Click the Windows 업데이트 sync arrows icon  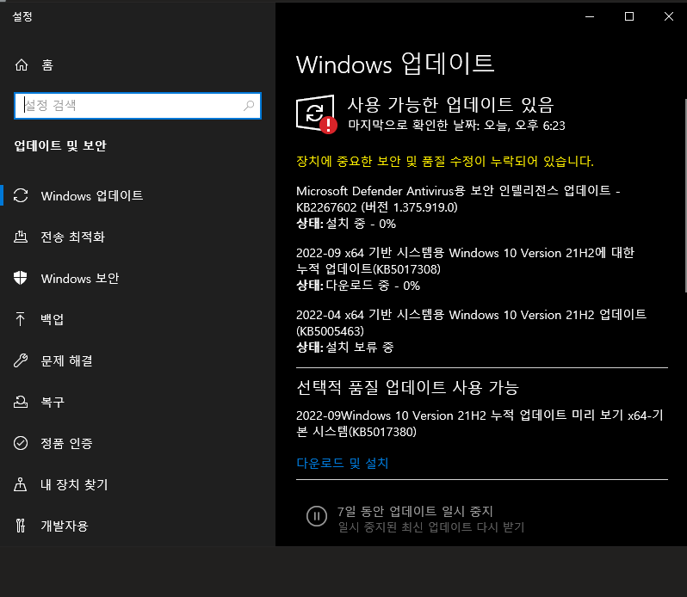coord(21,195)
